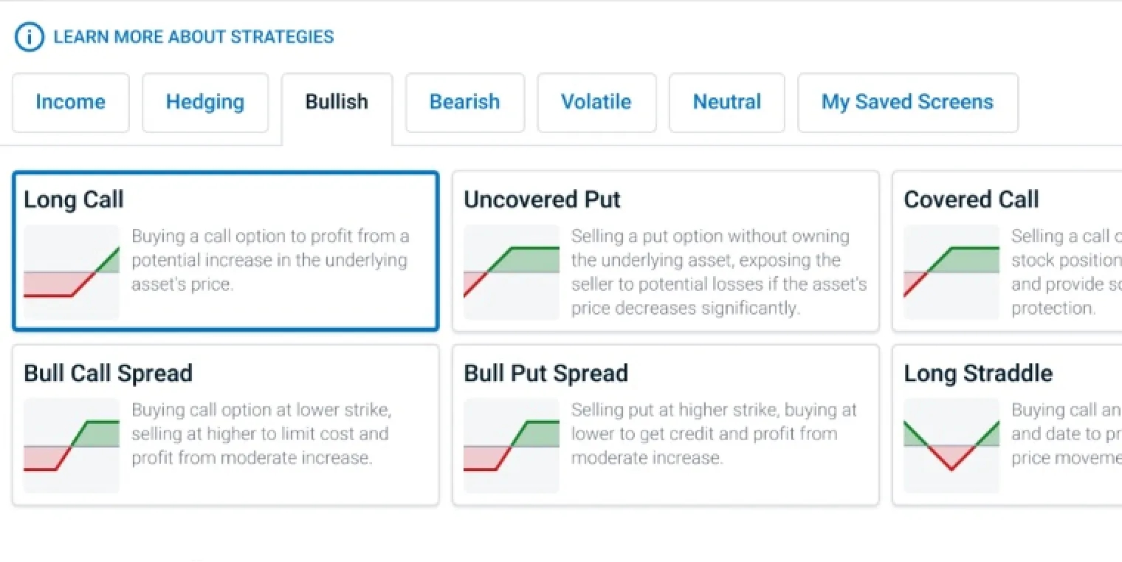The width and height of the screenshot is (1122, 562).
Task: Select the Bull Put Spread card description
Action: click(x=713, y=434)
